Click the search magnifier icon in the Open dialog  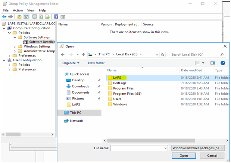click(x=222, y=55)
